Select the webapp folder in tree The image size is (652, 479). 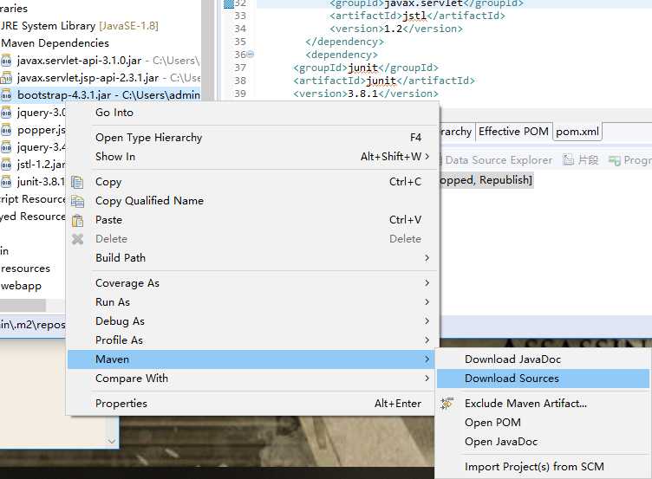21,286
